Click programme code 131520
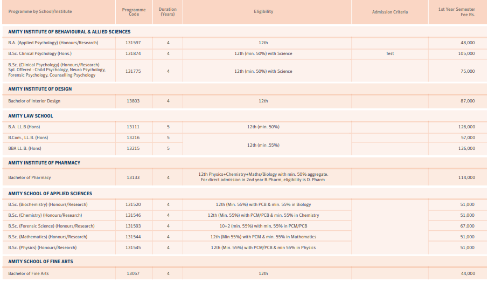The width and height of the screenshot is (488, 282). (x=133, y=205)
